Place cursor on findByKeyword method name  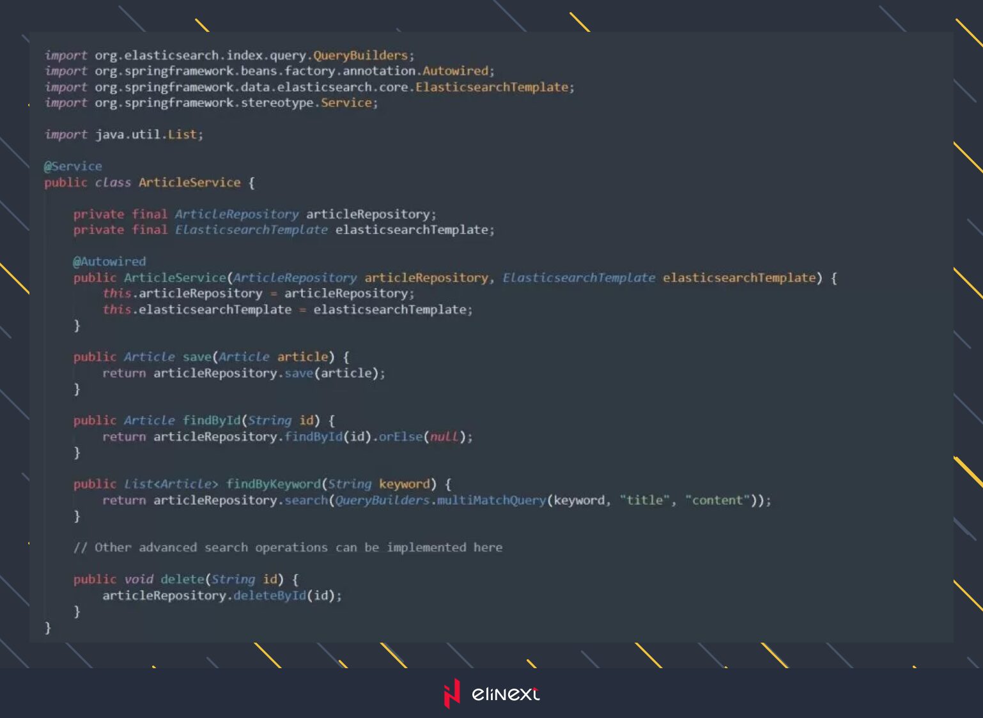point(273,484)
